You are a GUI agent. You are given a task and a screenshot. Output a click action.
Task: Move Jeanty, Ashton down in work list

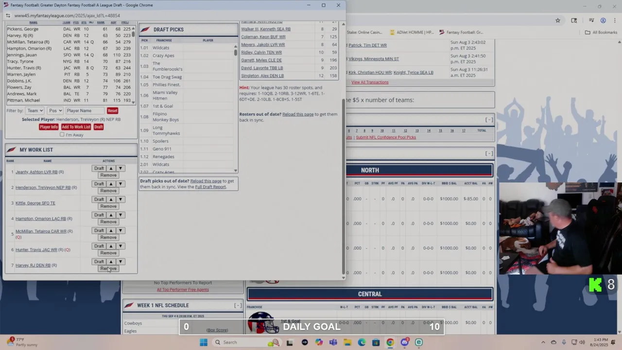(120, 168)
